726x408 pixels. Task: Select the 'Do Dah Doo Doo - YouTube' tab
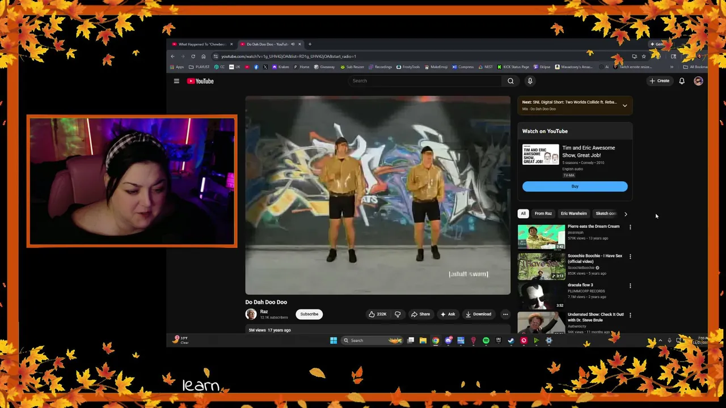[270, 44]
